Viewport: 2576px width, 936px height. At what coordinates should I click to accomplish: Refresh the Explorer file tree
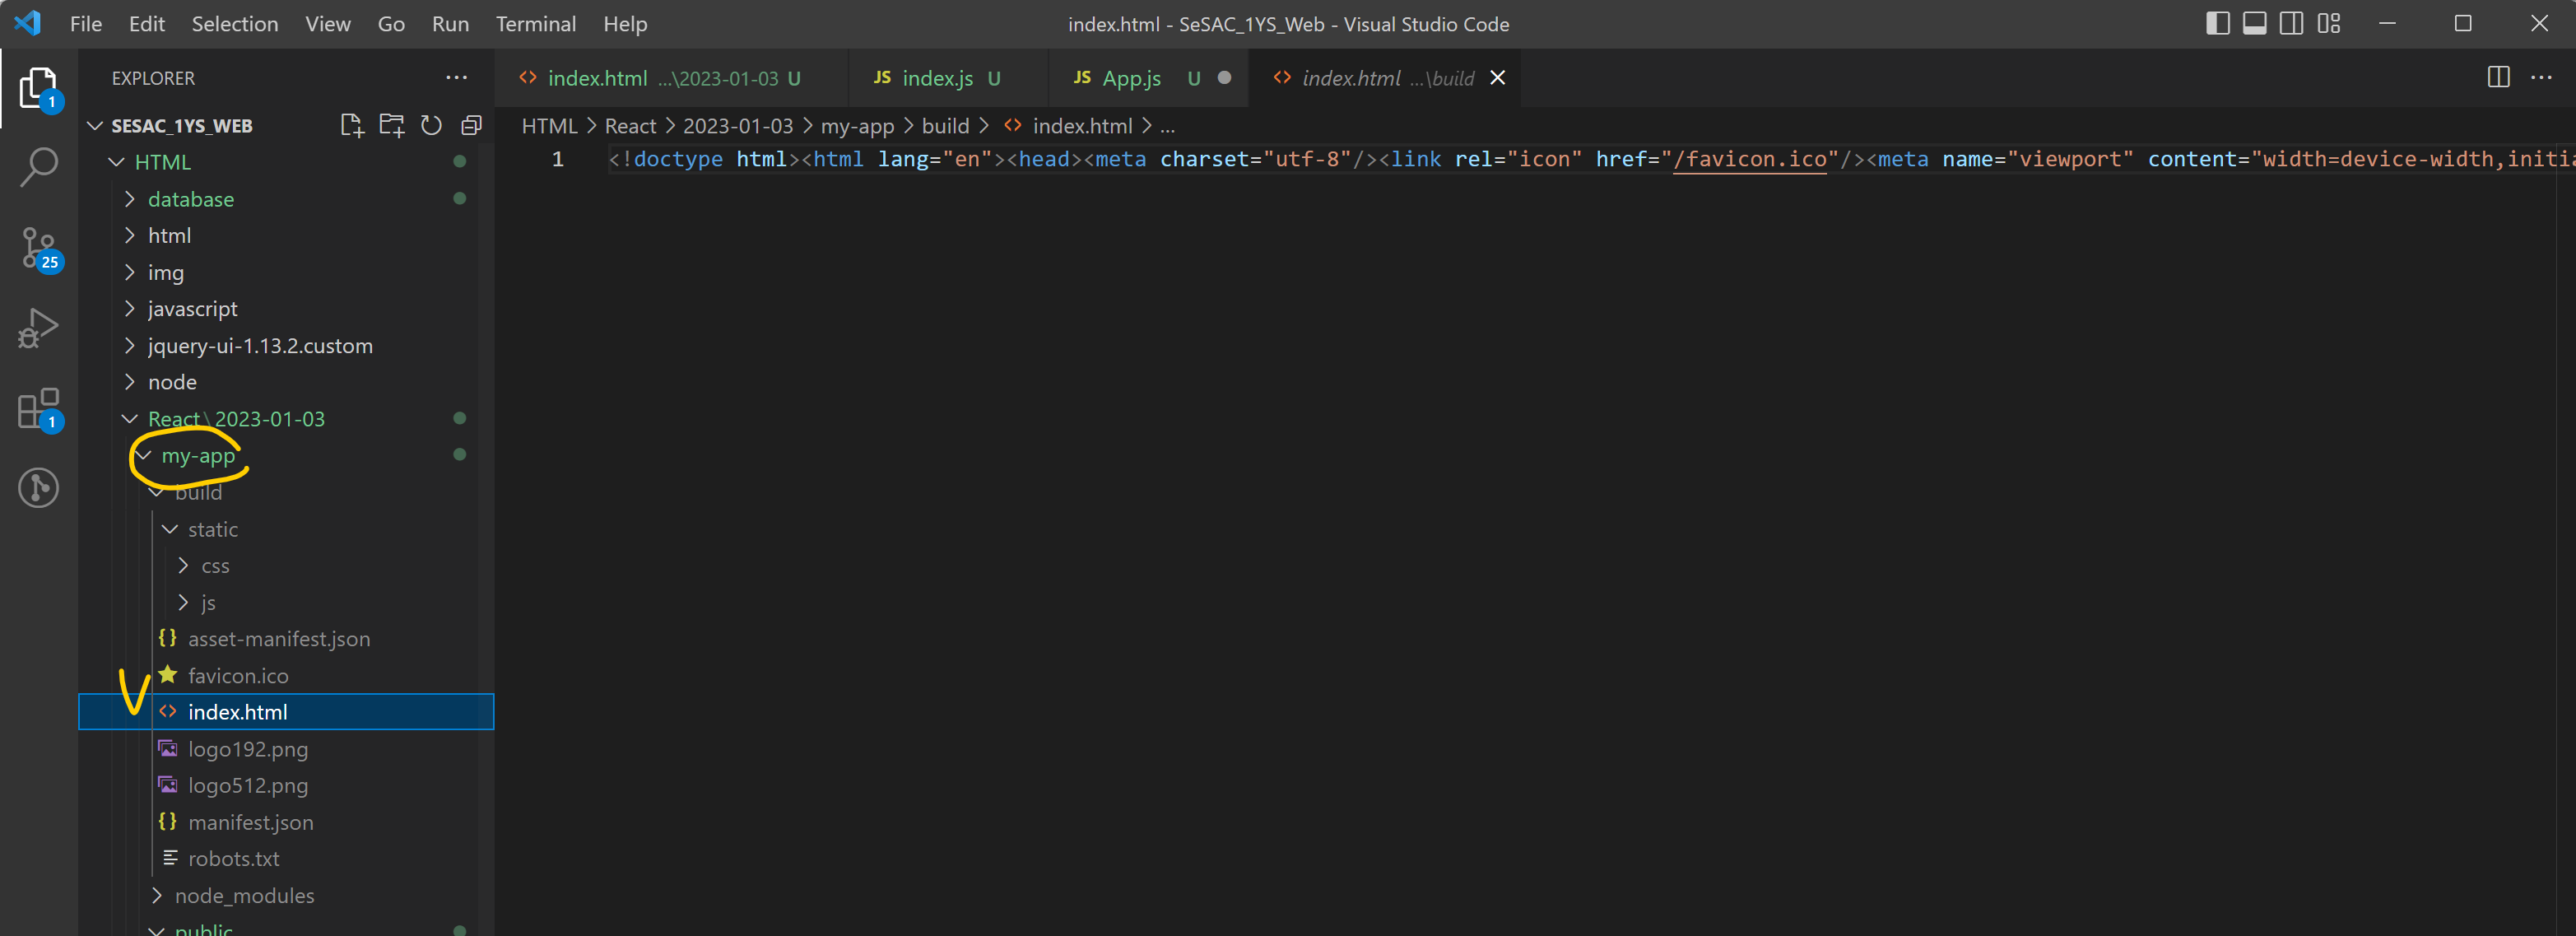(431, 125)
